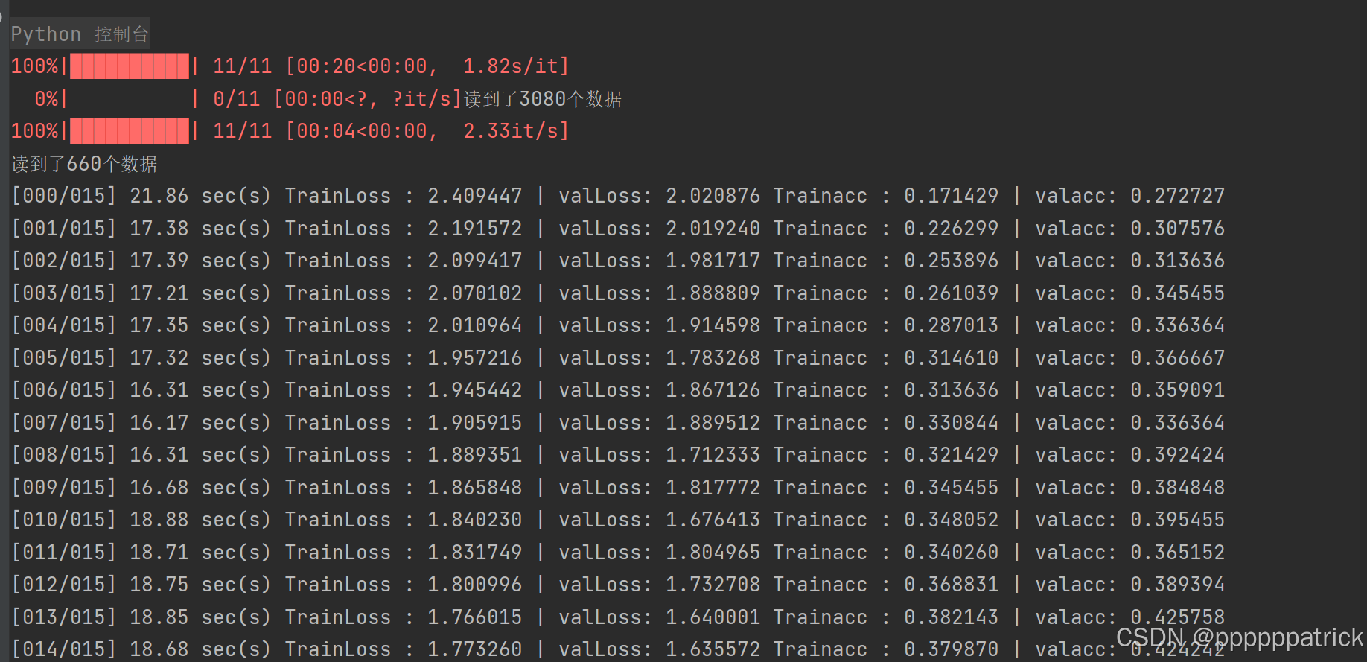Click TrainLoss value 1.957216

pos(475,358)
